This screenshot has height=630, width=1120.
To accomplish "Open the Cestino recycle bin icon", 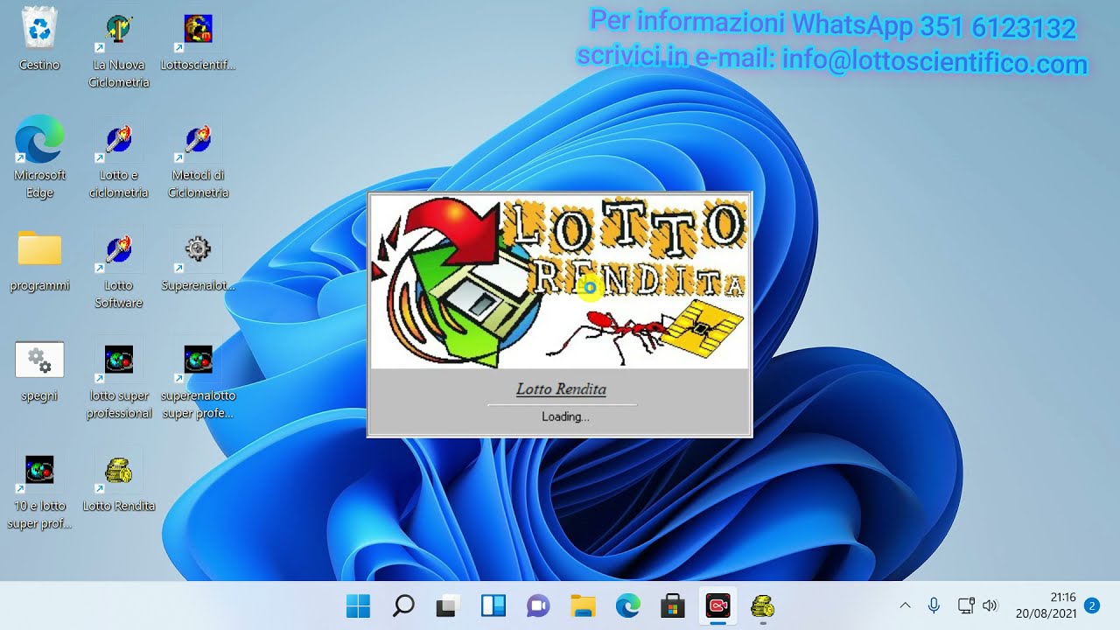I will click(39, 38).
